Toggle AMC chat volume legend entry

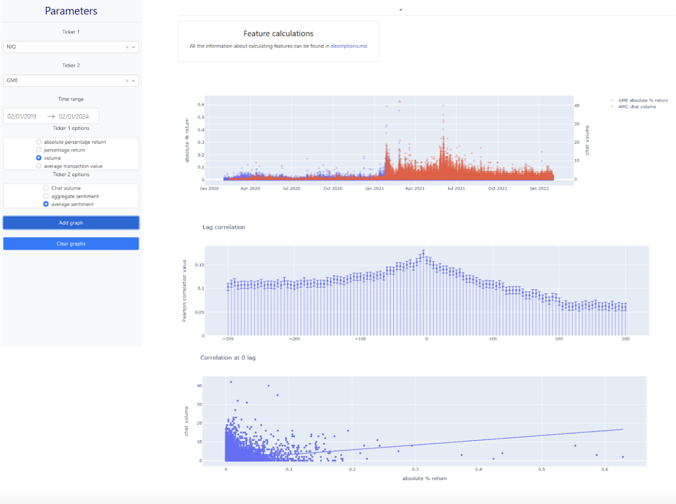pyautogui.click(x=637, y=107)
